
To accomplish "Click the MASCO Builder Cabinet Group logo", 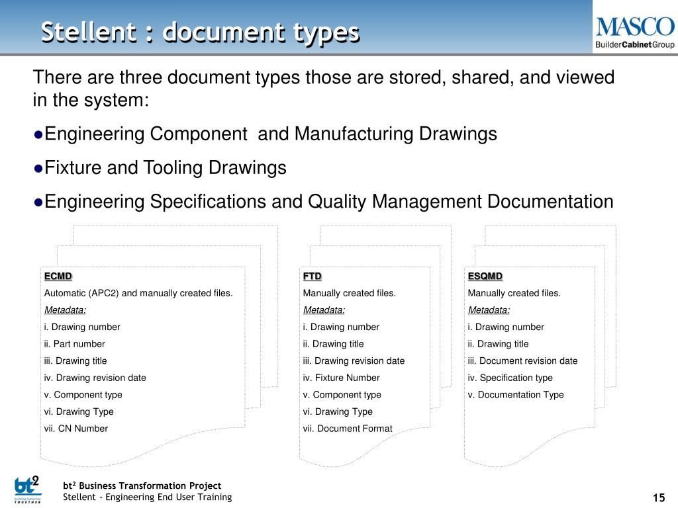I will [635, 32].
